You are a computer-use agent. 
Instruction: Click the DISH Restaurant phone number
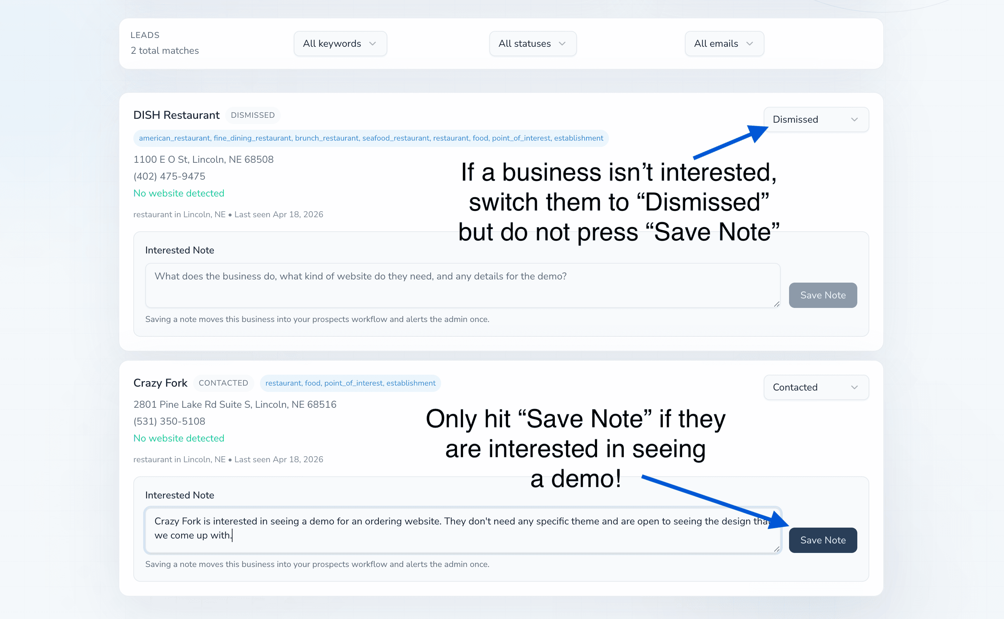[169, 176]
